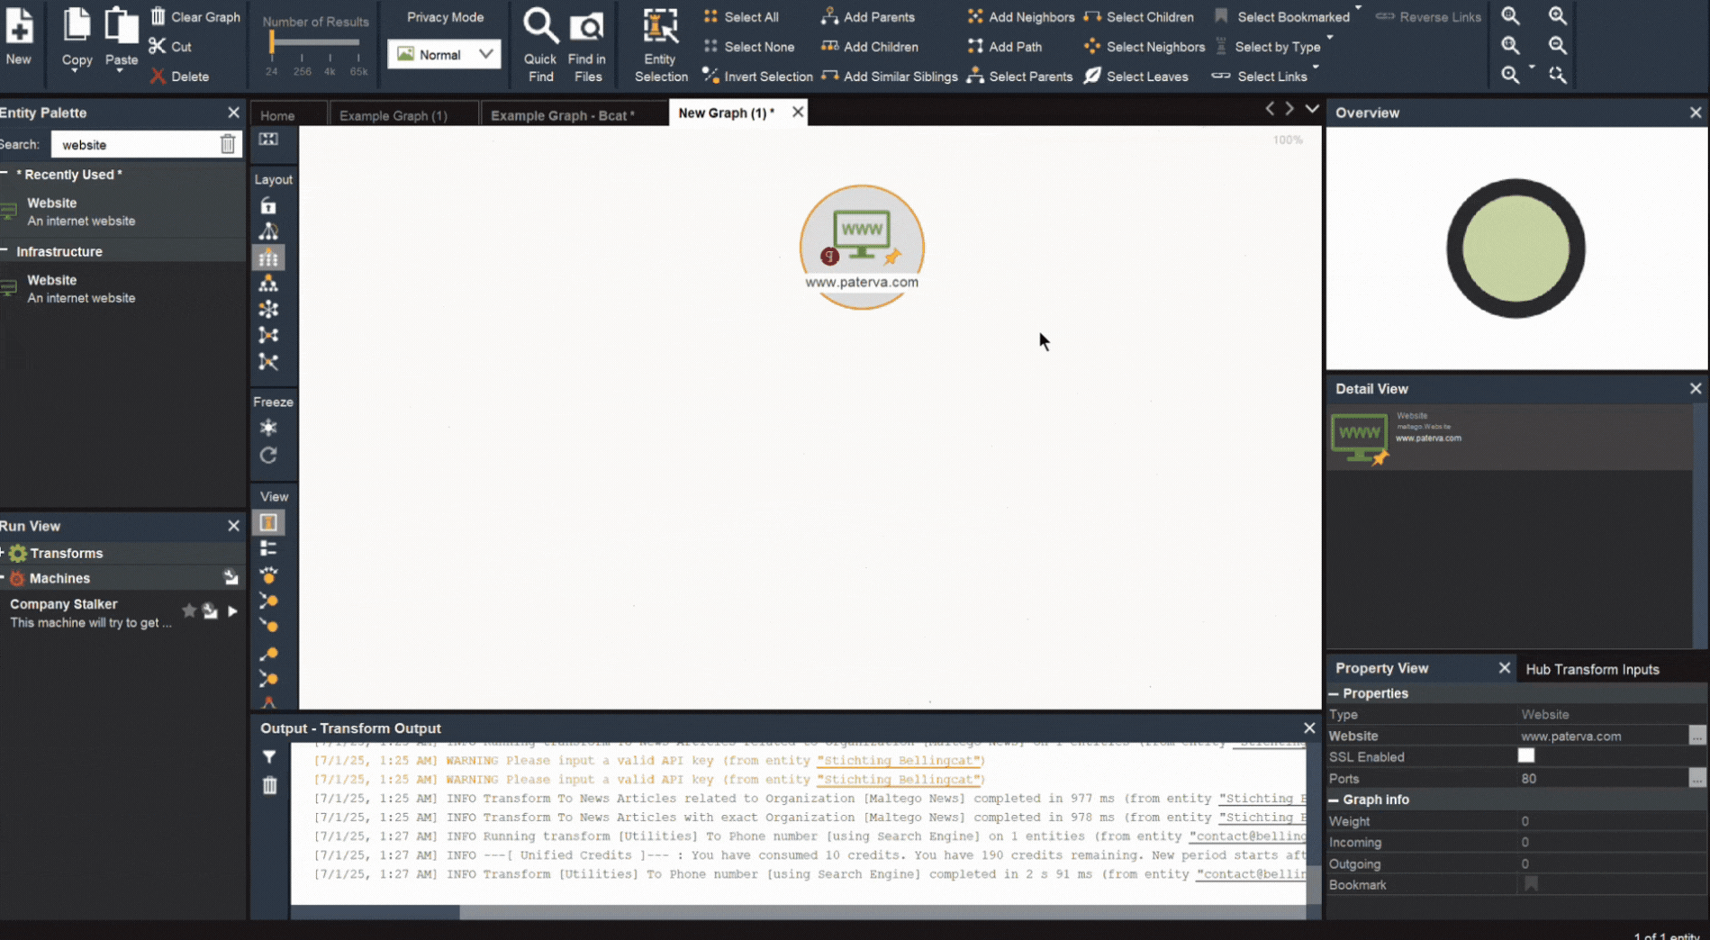1710x940 pixels.
Task: Toggle Freeze layout snowflake icon
Action: pyautogui.click(x=268, y=428)
